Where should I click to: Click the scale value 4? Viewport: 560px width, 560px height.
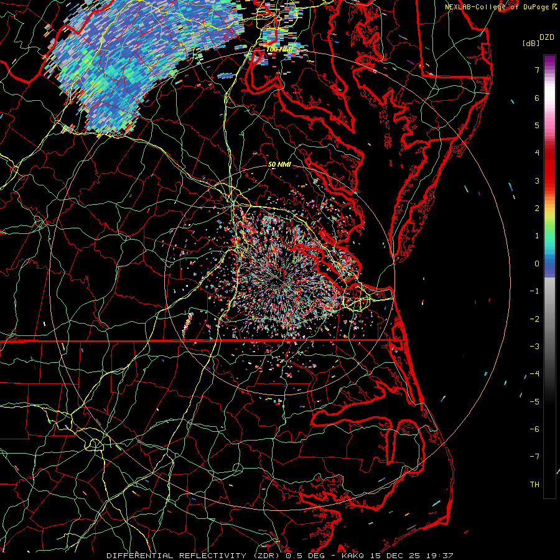point(537,153)
